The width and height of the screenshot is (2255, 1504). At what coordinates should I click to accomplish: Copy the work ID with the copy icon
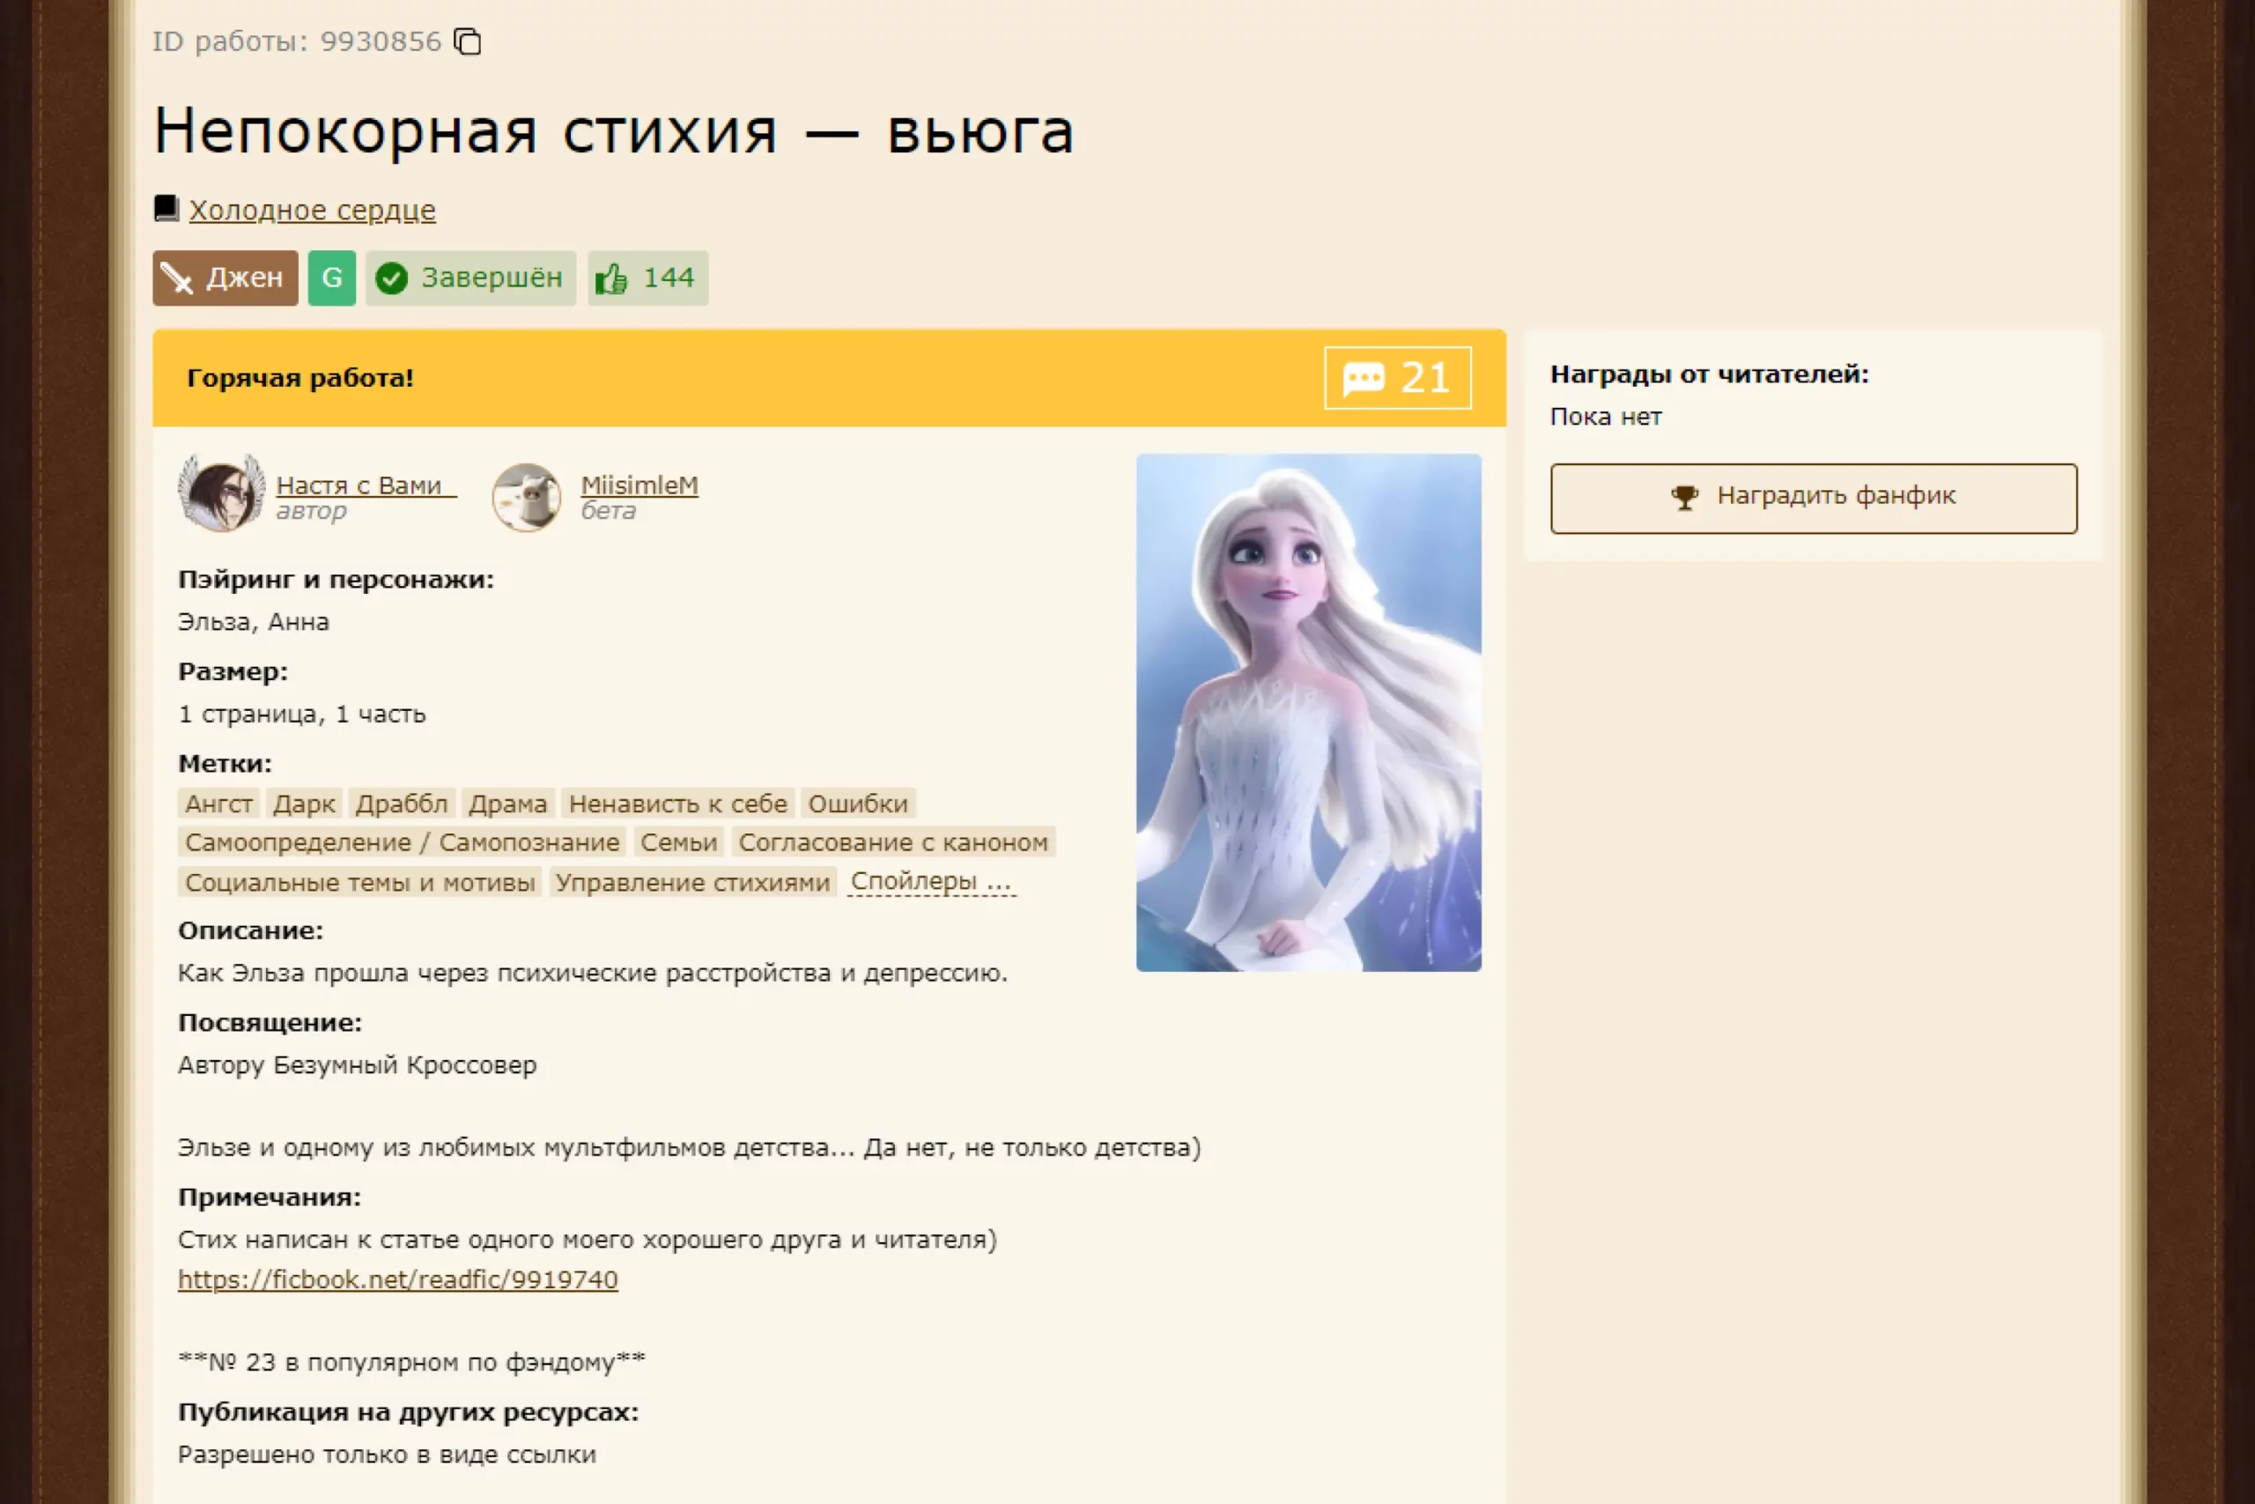point(467,42)
